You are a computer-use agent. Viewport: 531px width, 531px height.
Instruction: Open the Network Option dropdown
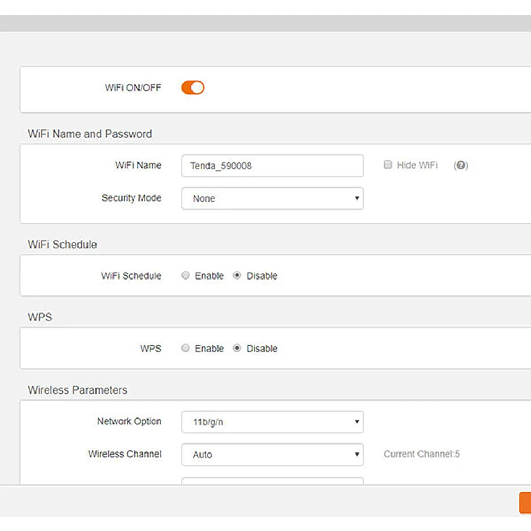coord(273,422)
